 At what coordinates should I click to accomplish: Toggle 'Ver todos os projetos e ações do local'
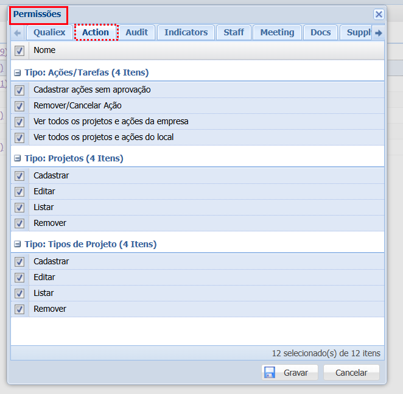tap(19, 138)
